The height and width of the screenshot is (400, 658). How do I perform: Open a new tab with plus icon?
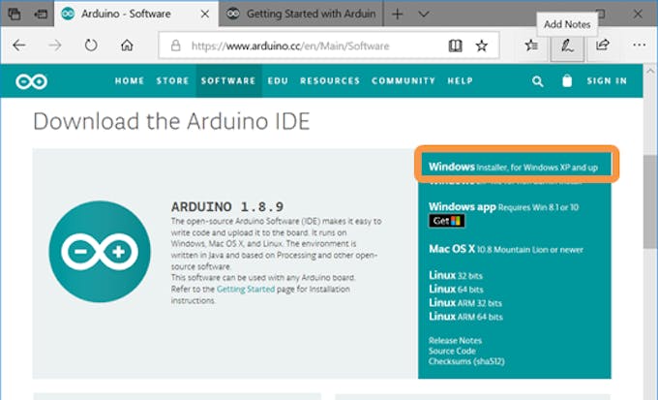coord(397,15)
